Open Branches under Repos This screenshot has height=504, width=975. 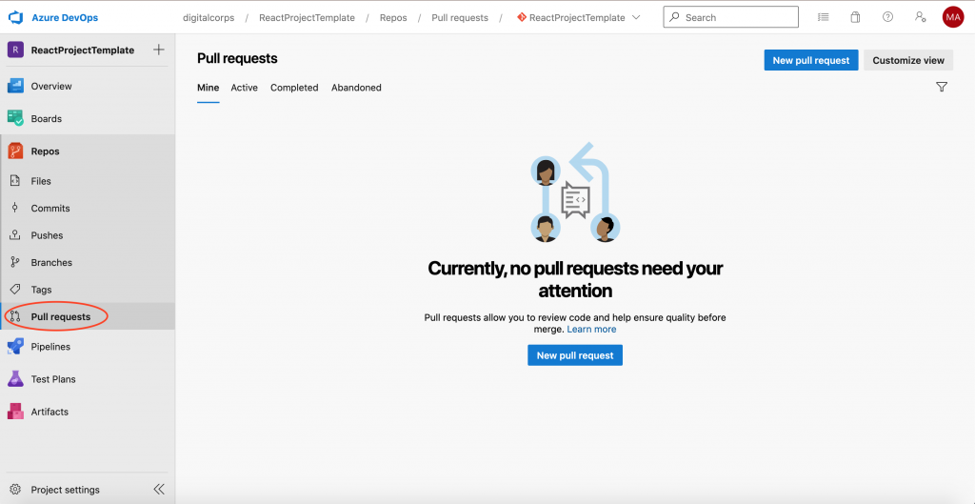pyautogui.click(x=51, y=263)
